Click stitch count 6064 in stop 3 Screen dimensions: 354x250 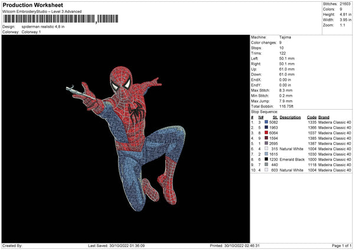(x=273, y=133)
